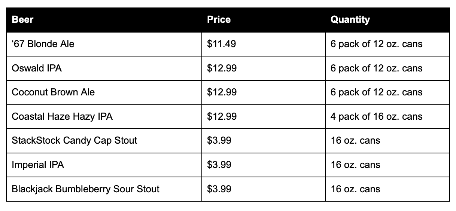Viewport: 456px width, 211px height.
Task: Click the StackStock Candy Cap price cell
Action: 264,141
